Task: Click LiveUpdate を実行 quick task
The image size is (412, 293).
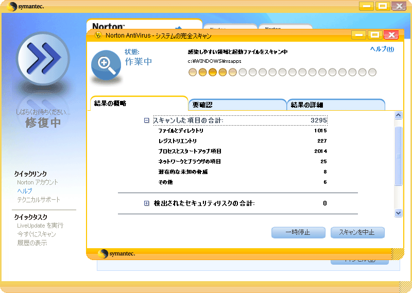Action: [x=40, y=226]
